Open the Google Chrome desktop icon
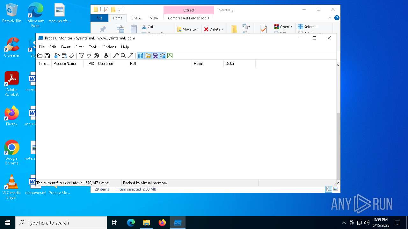408x229 pixels. pos(12,153)
